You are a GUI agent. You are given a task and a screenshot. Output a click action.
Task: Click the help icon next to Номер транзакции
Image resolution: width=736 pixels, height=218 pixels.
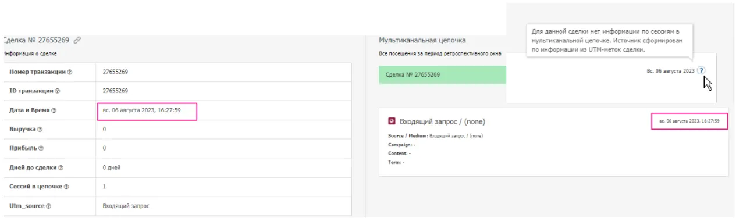[70, 72]
